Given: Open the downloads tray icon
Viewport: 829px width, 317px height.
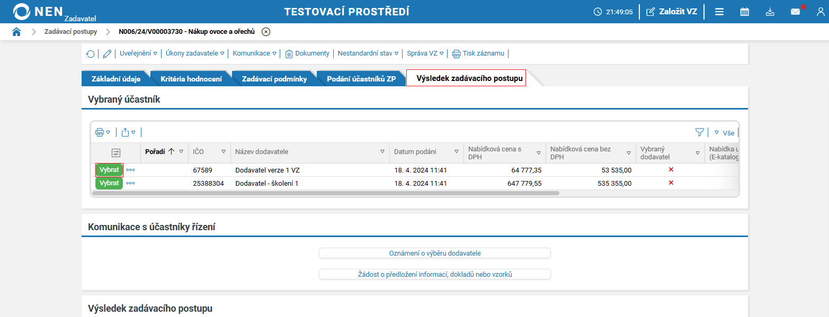Looking at the screenshot, I should click(x=770, y=12).
